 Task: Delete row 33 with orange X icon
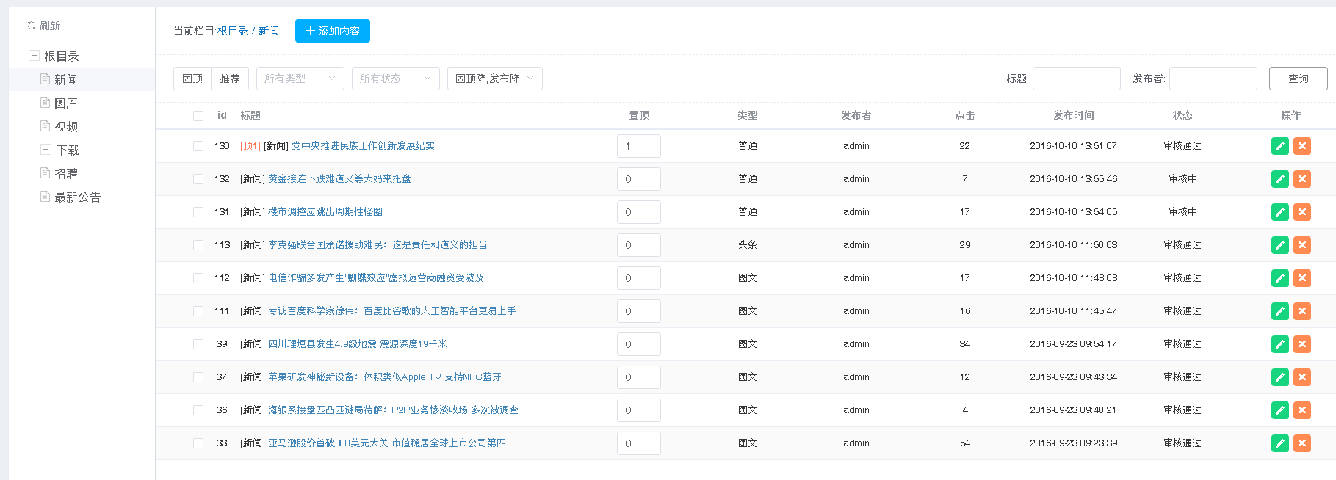(x=1302, y=443)
